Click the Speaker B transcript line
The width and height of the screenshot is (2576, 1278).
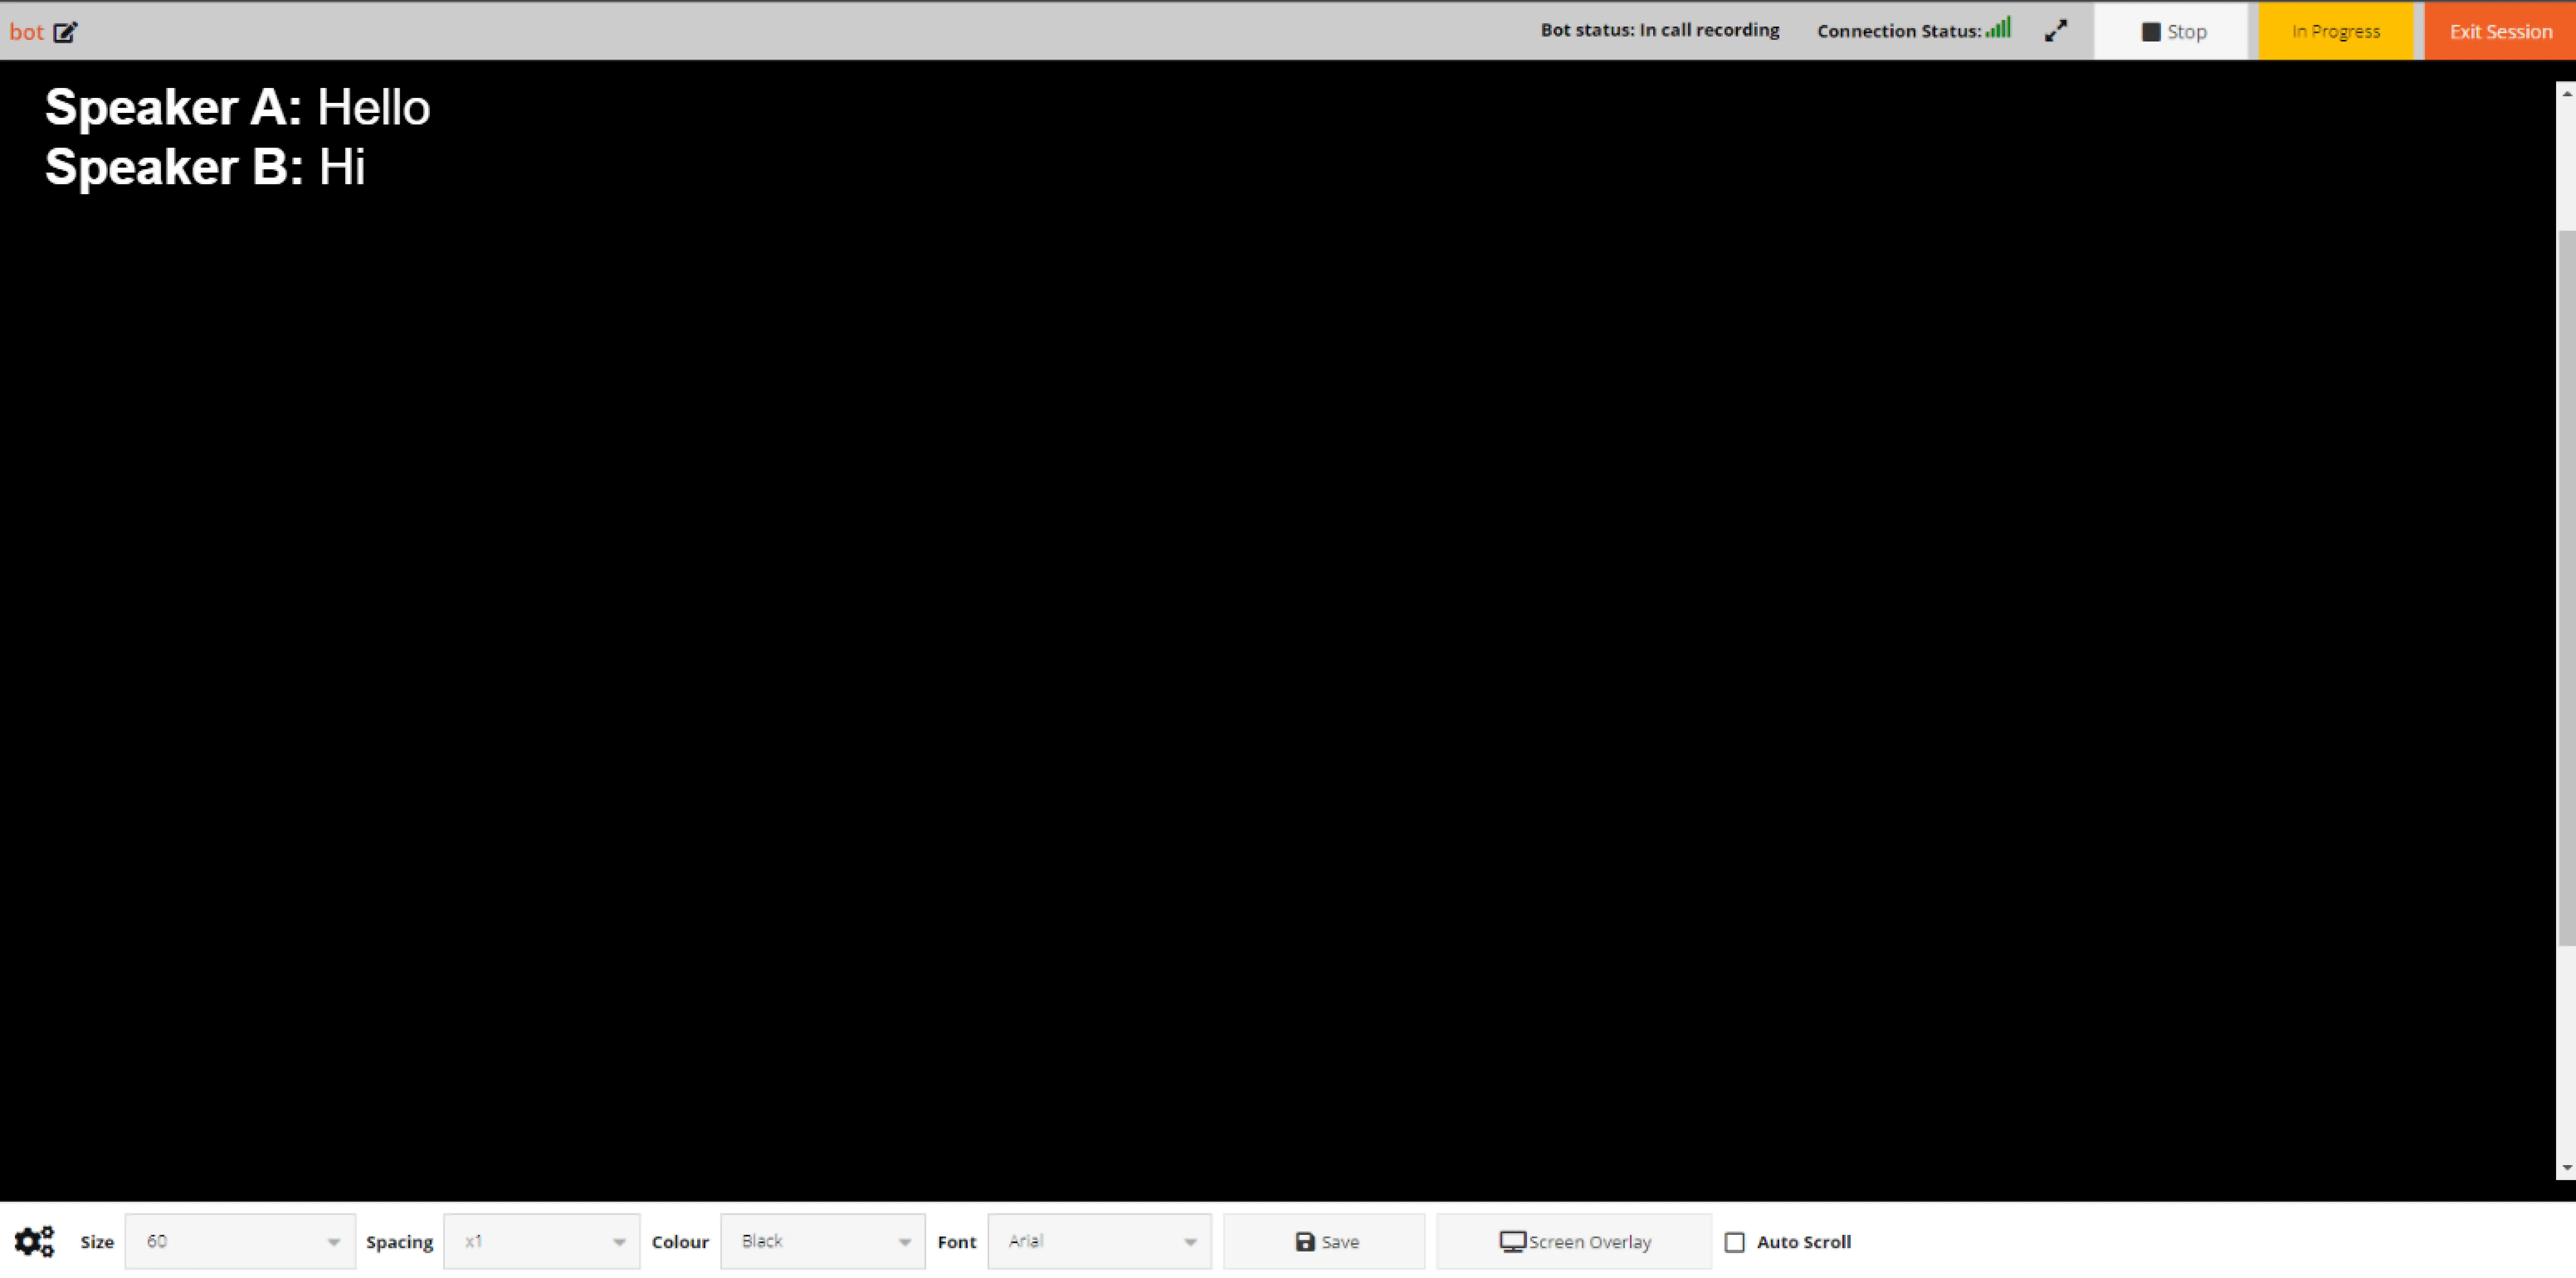click(205, 166)
